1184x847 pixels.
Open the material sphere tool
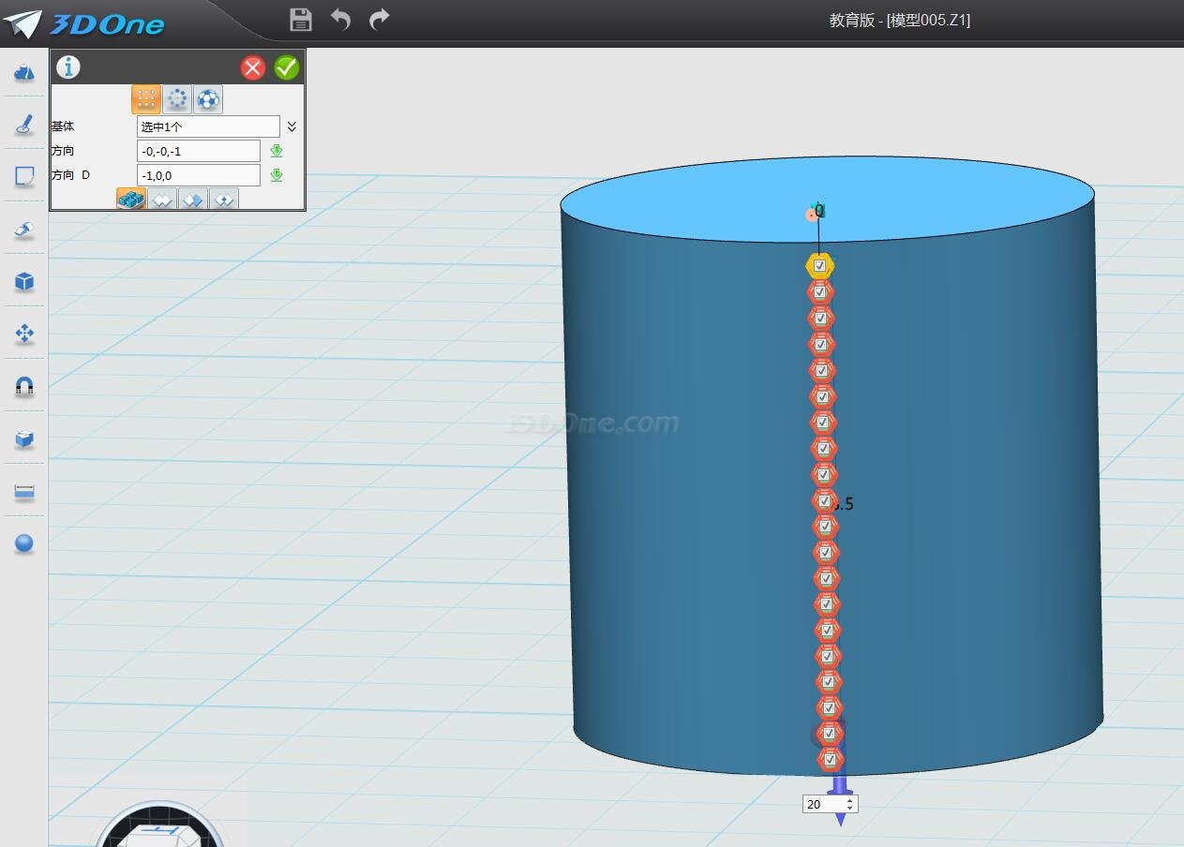point(24,543)
